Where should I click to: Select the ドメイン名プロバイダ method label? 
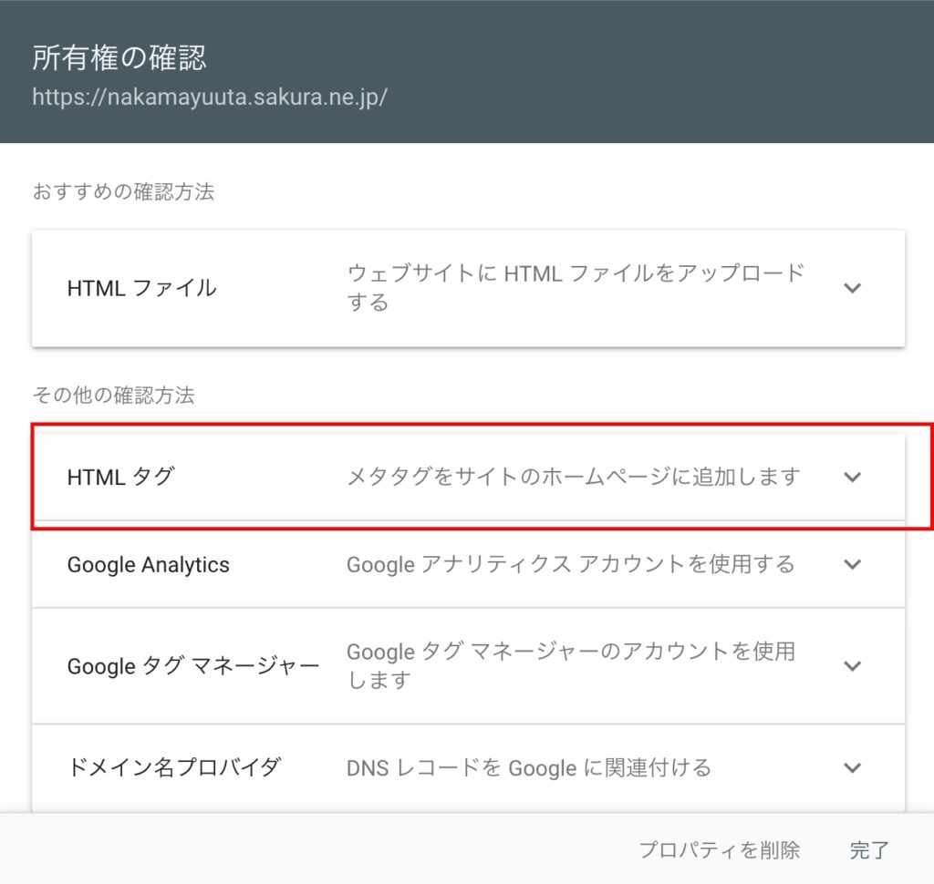click(172, 767)
